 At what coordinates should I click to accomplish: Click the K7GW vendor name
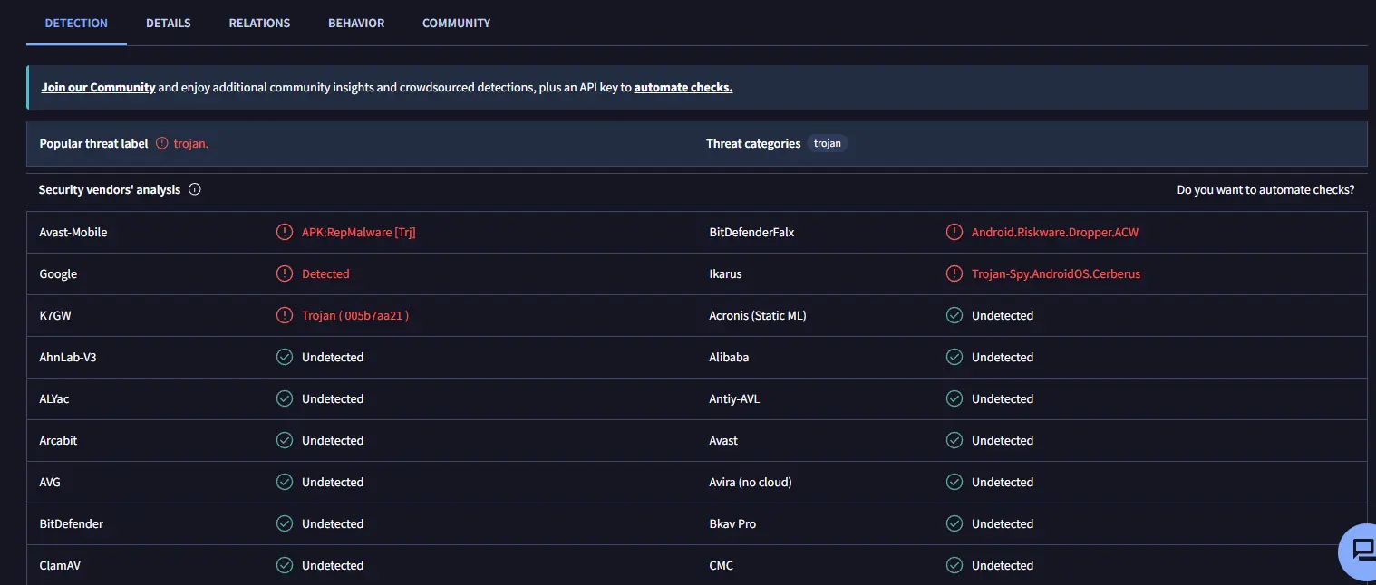[54, 315]
